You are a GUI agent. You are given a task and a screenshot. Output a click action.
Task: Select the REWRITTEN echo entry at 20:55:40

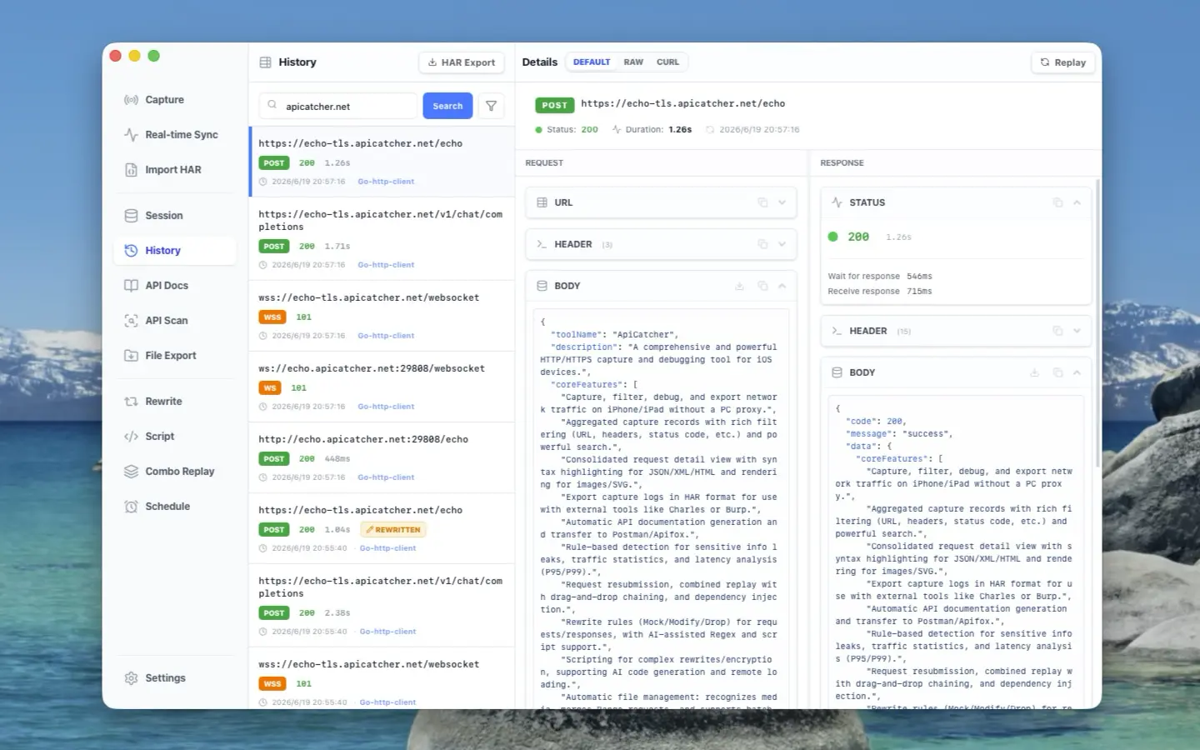(x=382, y=528)
